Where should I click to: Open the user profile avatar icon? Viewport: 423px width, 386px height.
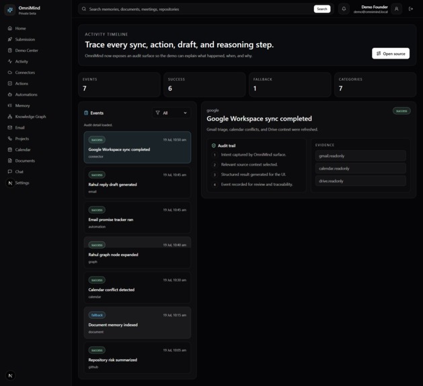tap(396, 9)
